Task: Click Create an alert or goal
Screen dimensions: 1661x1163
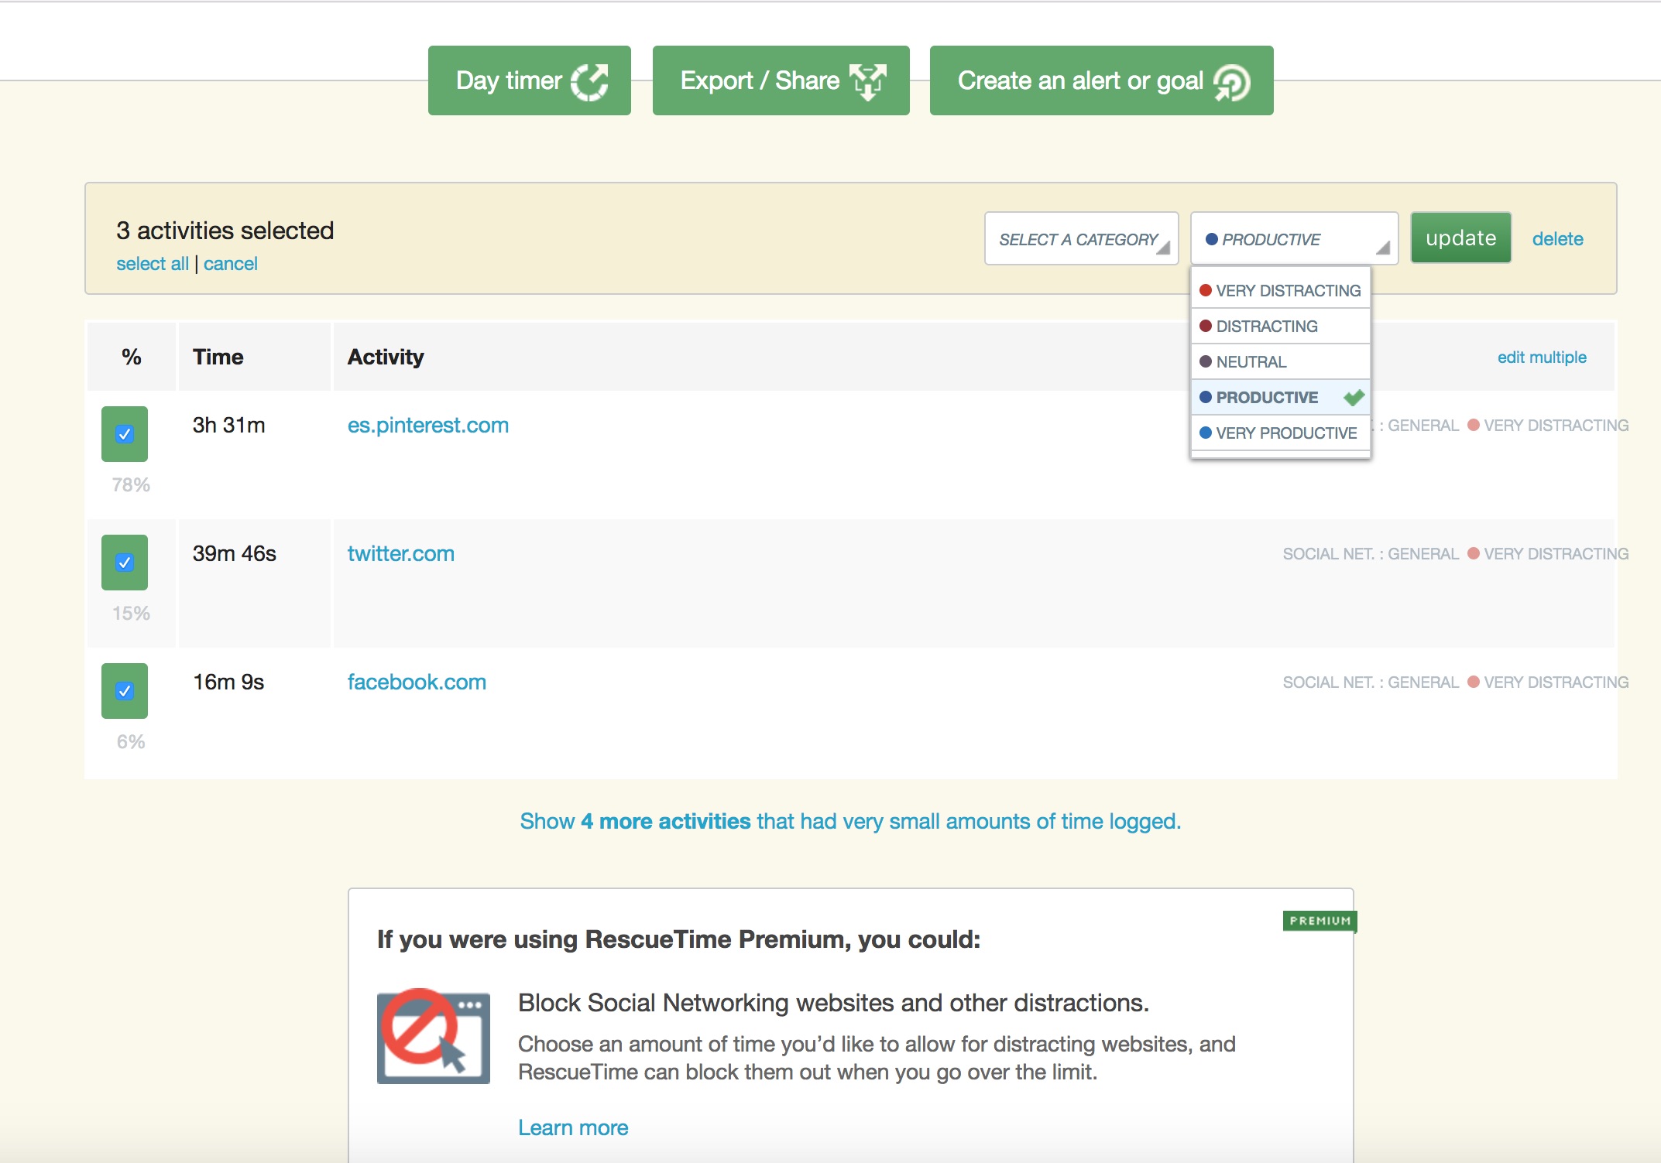Action: point(1101,80)
